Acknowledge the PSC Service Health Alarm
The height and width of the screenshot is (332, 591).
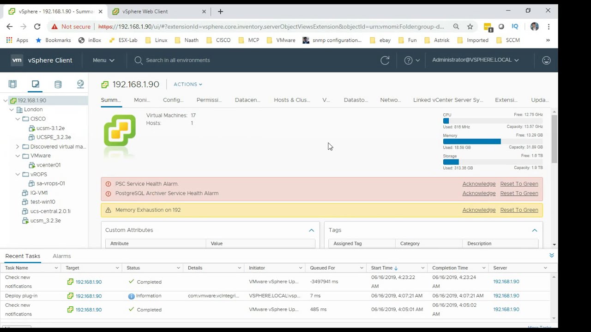(479, 184)
